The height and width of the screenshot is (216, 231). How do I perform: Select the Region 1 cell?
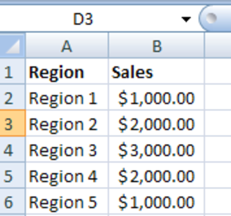pyautogui.click(x=67, y=97)
